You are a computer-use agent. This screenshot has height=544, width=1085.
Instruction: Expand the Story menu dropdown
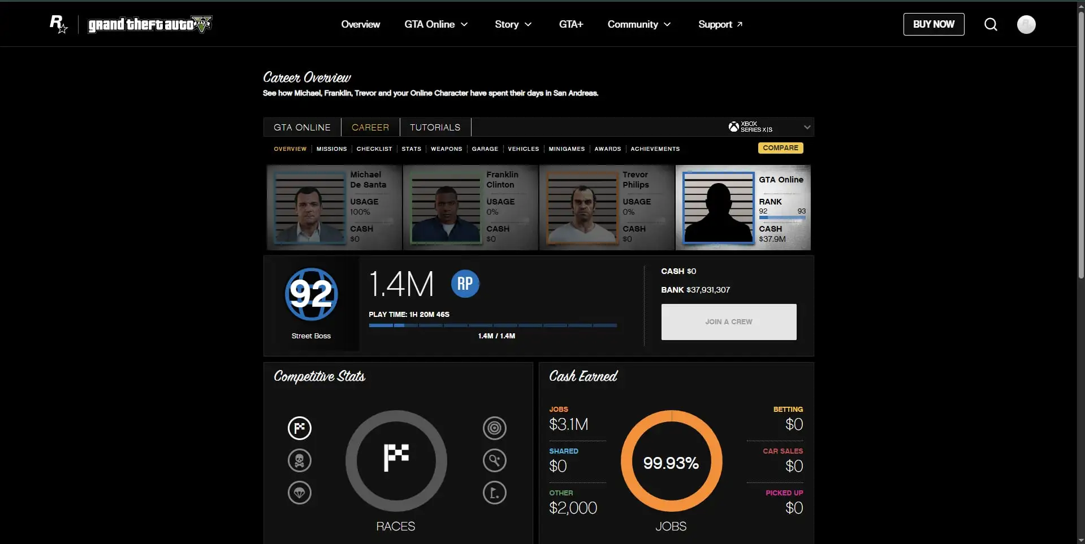coord(513,24)
